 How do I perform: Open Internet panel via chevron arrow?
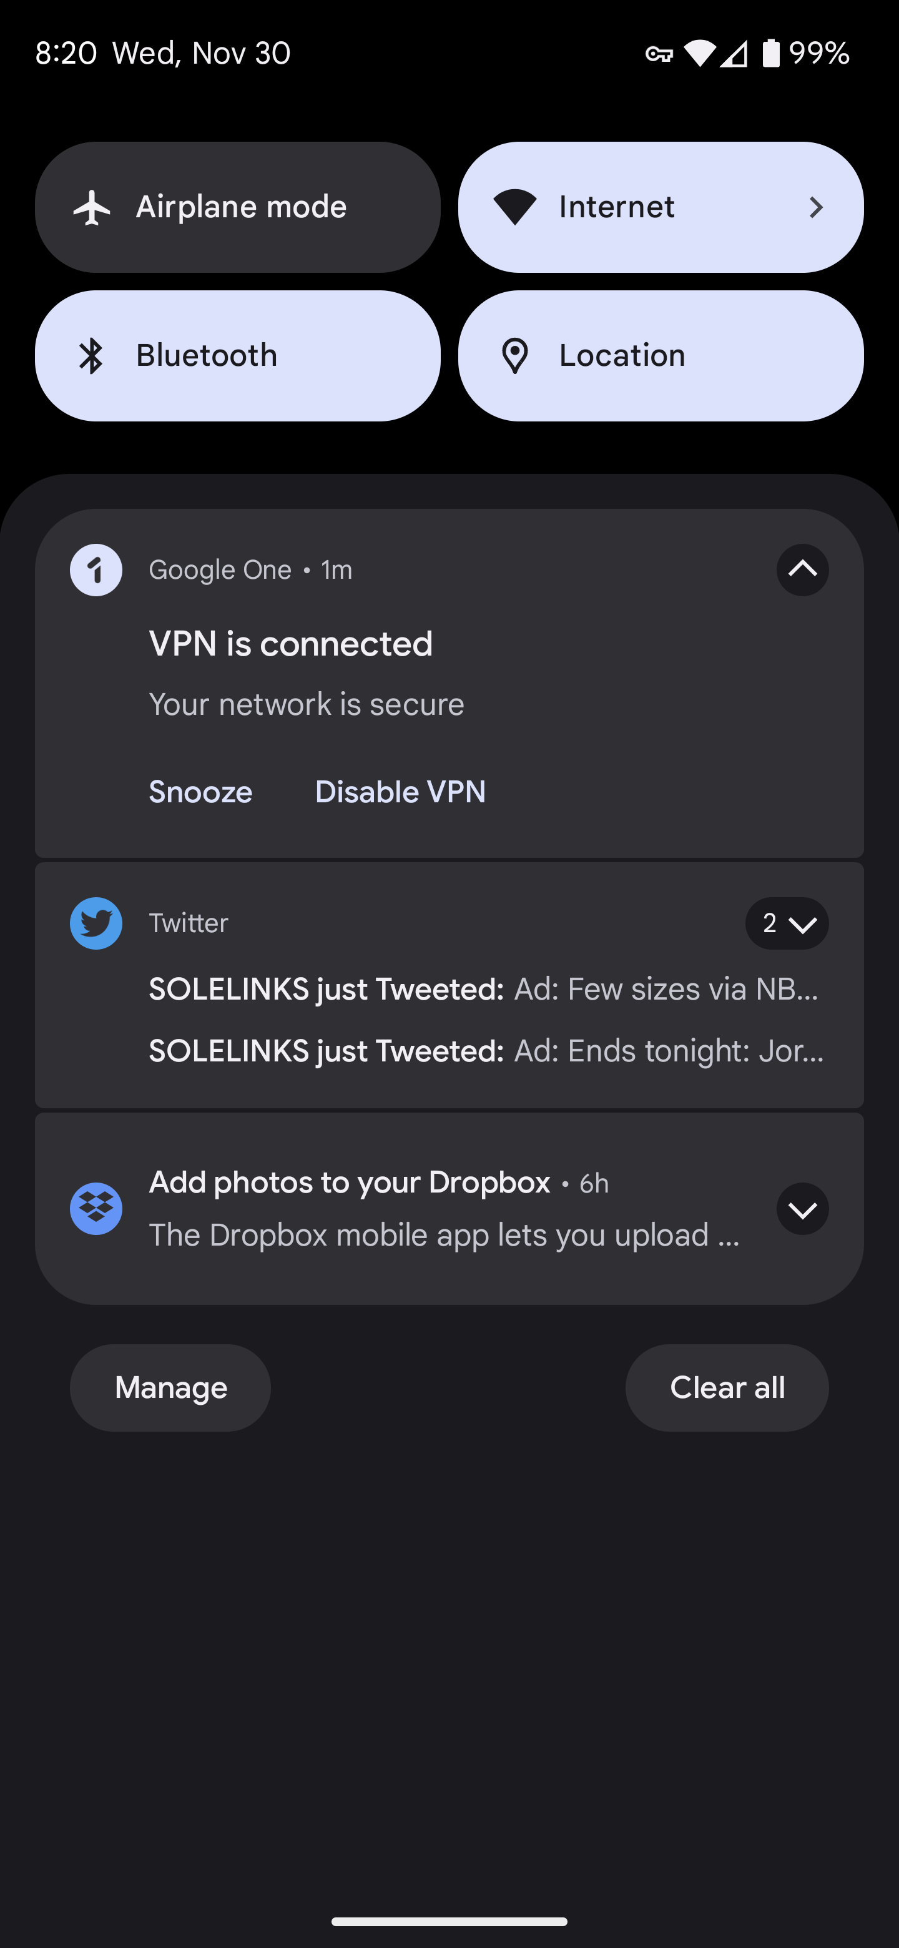click(816, 207)
